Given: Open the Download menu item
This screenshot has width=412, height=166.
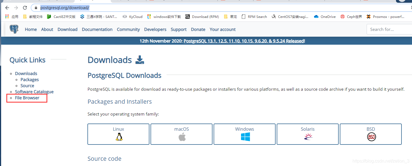Looking at the screenshot, I should [x=68, y=30].
